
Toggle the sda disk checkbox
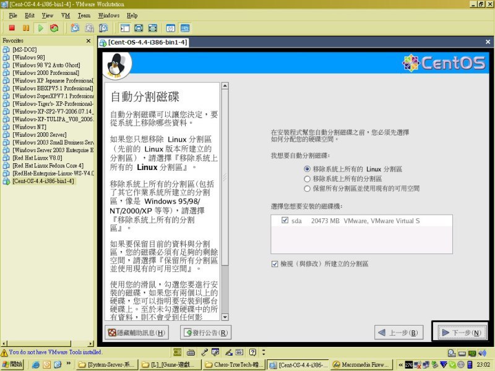tap(285, 220)
